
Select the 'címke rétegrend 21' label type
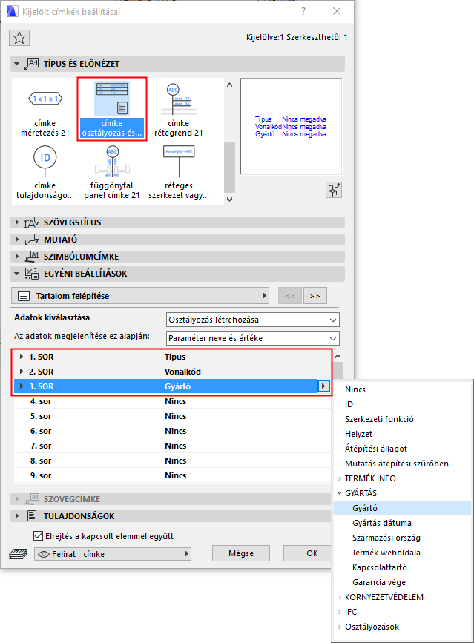pyautogui.click(x=178, y=109)
